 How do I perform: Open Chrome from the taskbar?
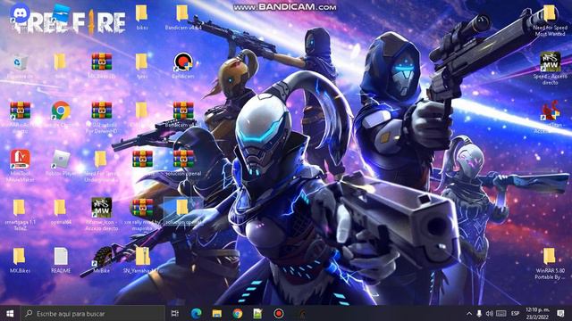point(238,313)
